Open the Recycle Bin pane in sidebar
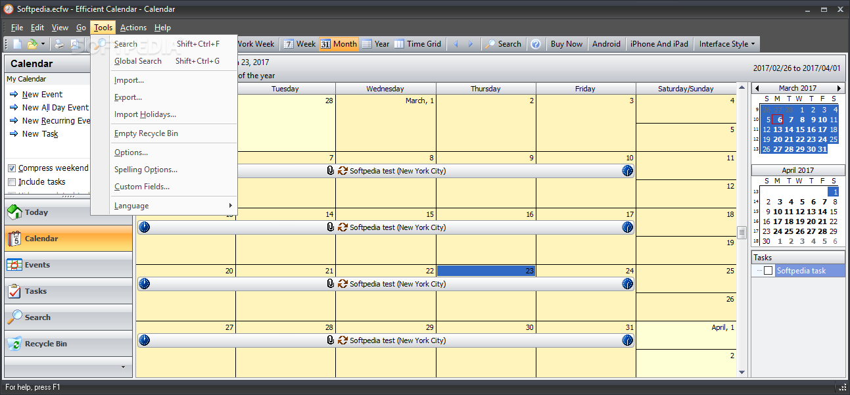The image size is (850, 395). coord(68,344)
